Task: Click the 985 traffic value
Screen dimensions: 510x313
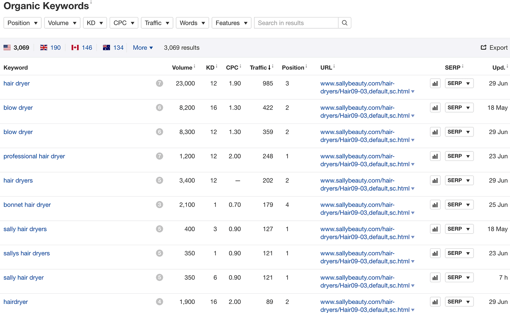Action: tap(268, 83)
